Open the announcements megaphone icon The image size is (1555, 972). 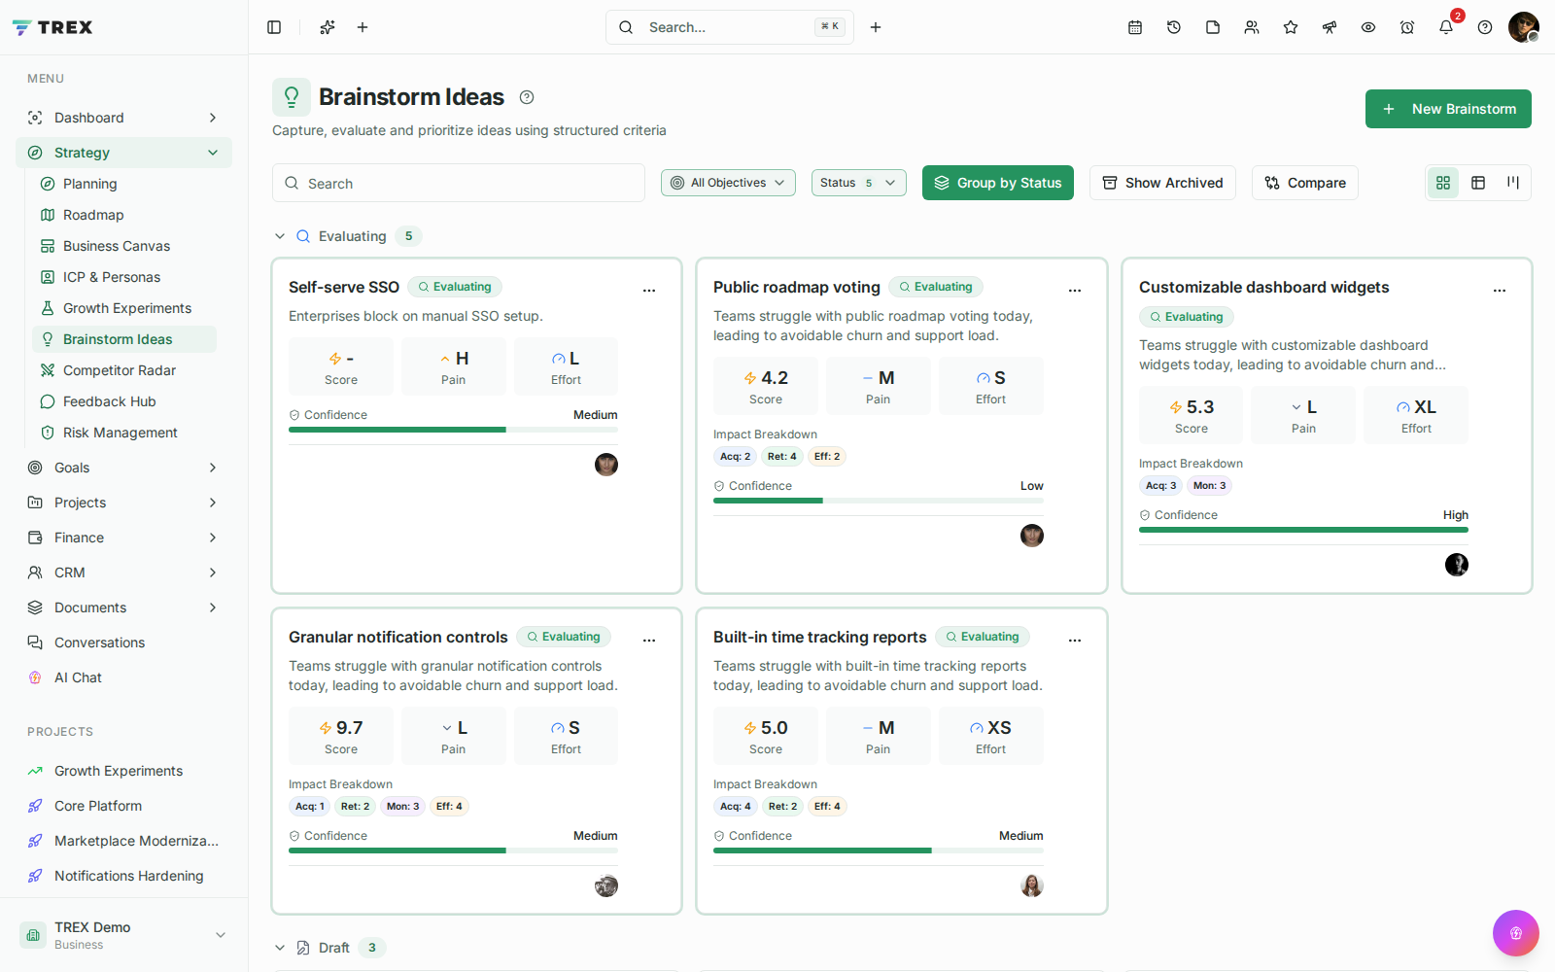(x=1330, y=27)
